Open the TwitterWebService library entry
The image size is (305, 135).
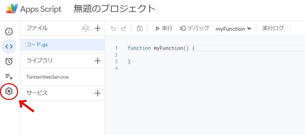(62, 77)
